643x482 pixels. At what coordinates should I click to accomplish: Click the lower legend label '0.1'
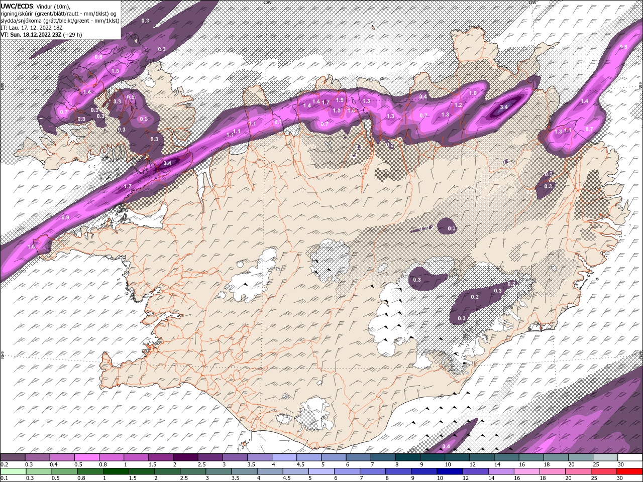click(x=4, y=478)
